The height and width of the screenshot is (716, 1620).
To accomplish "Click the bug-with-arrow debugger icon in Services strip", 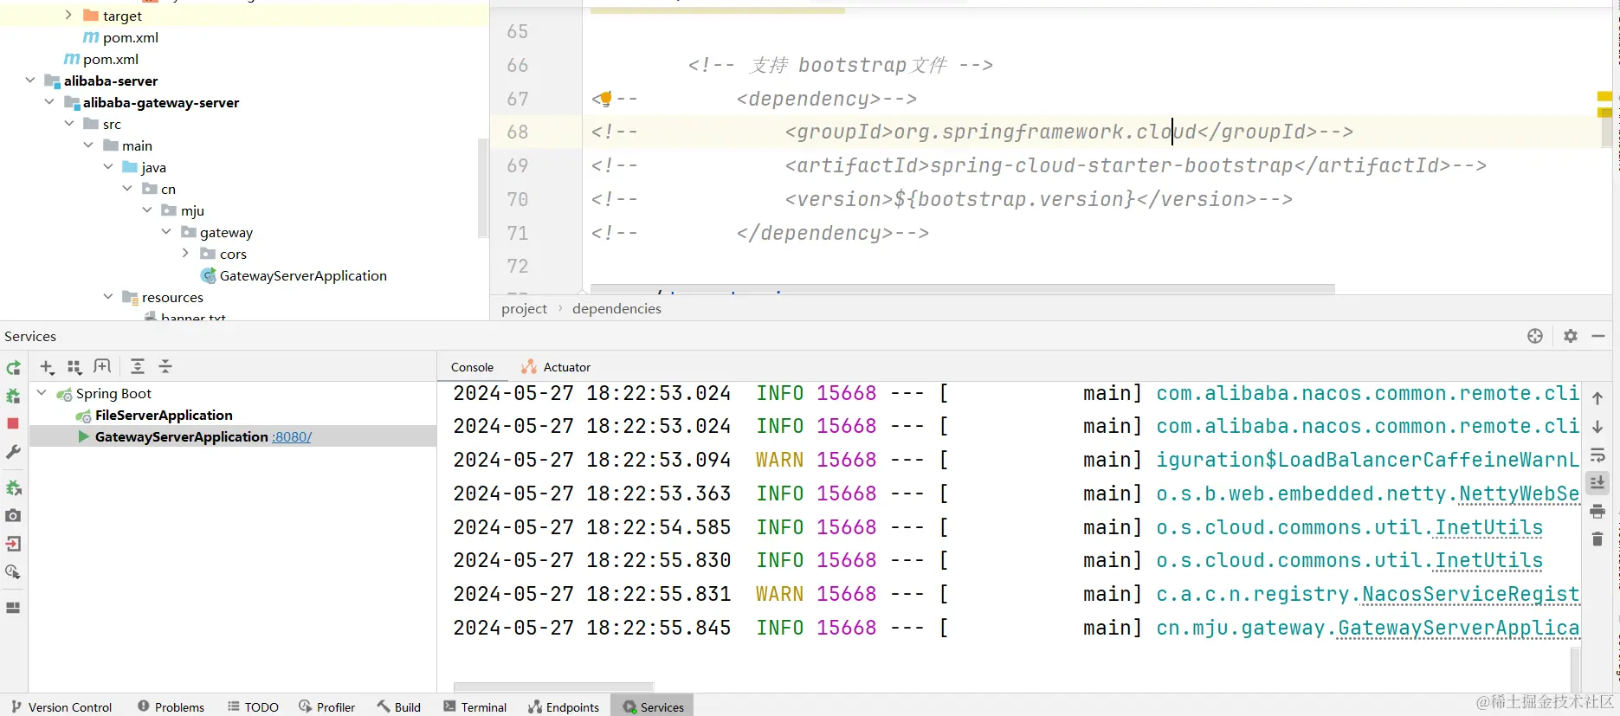I will [x=13, y=488].
